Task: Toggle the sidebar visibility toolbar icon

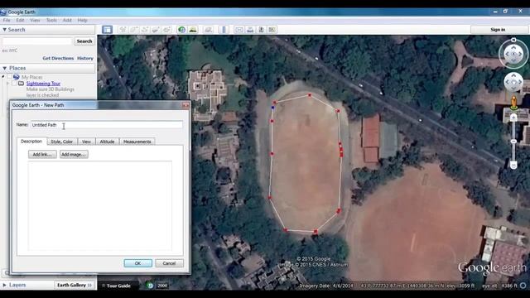Action: tap(107, 30)
